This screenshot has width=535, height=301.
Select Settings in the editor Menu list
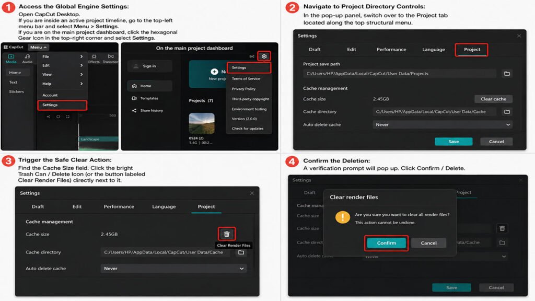[62, 105]
